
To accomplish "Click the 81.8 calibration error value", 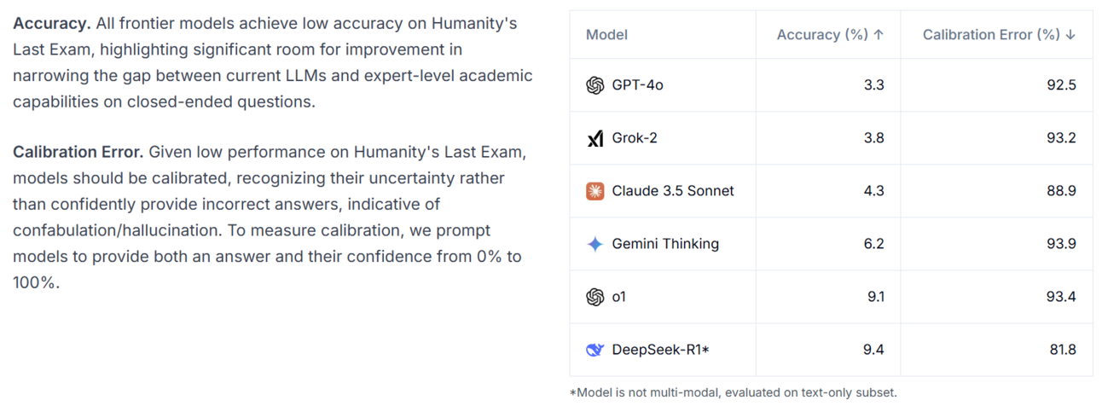I will point(1063,350).
